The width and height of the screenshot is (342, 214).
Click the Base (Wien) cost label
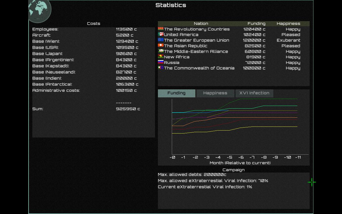tap(46, 41)
